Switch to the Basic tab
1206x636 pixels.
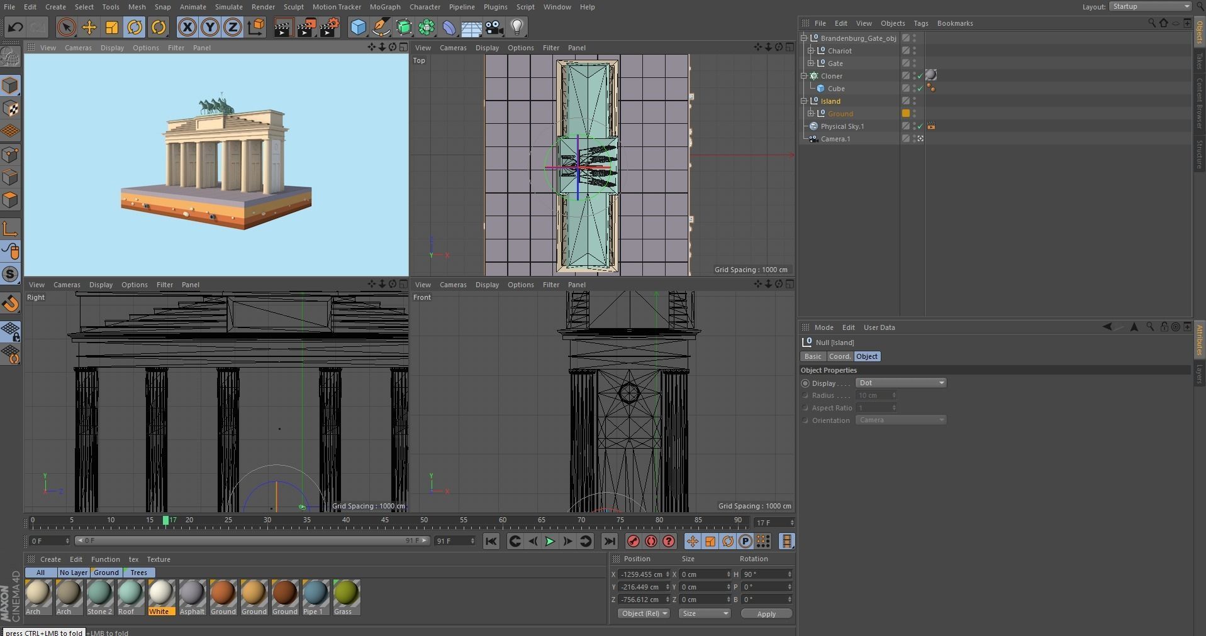(813, 356)
